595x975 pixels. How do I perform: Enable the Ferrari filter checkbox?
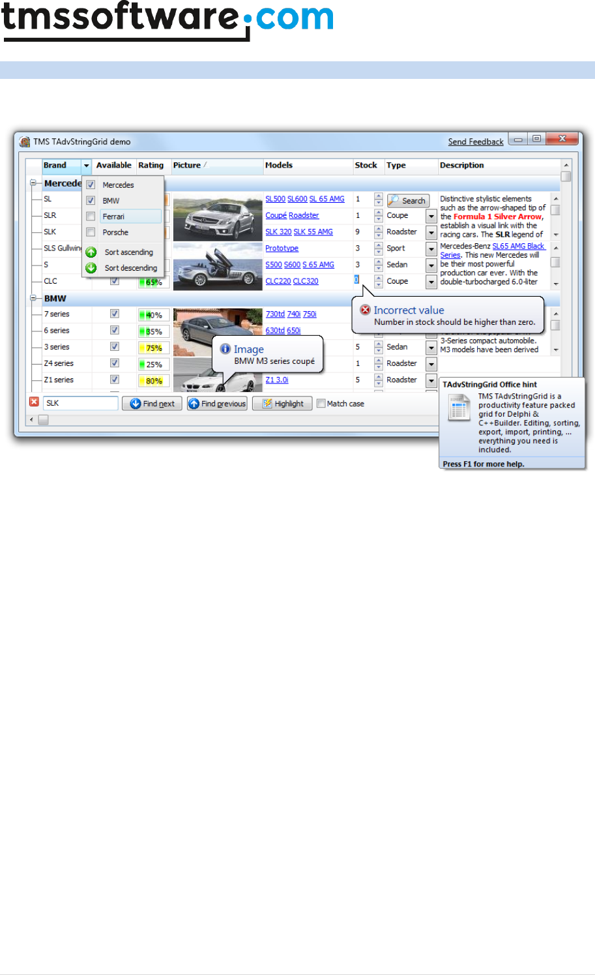coord(91,217)
